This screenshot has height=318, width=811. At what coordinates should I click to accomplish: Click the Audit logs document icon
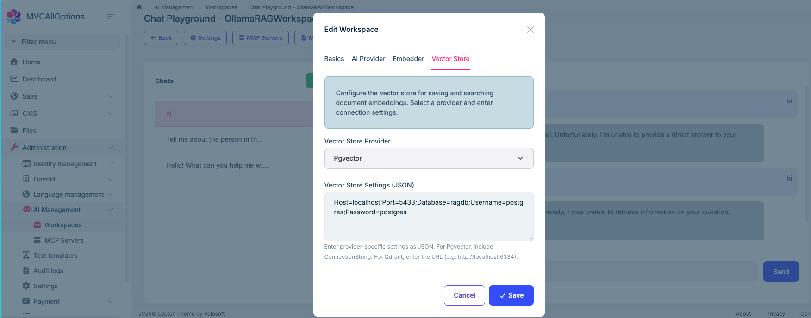point(26,271)
